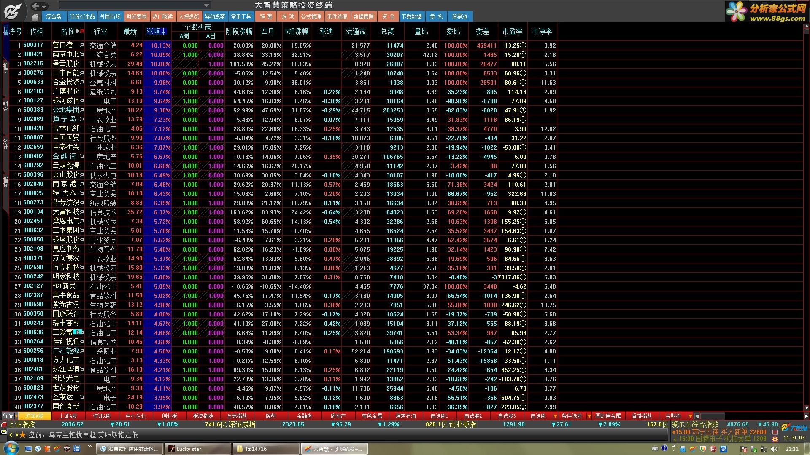The height and width of the screenshot is (455, 810).
Task: Switch to bottom tab 自选股1
Action: 440,416
